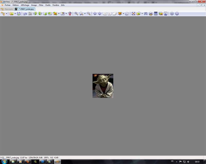This screenshot has height=164, width=206.
Task: Click the previous page icon
Action: point(105,14)
